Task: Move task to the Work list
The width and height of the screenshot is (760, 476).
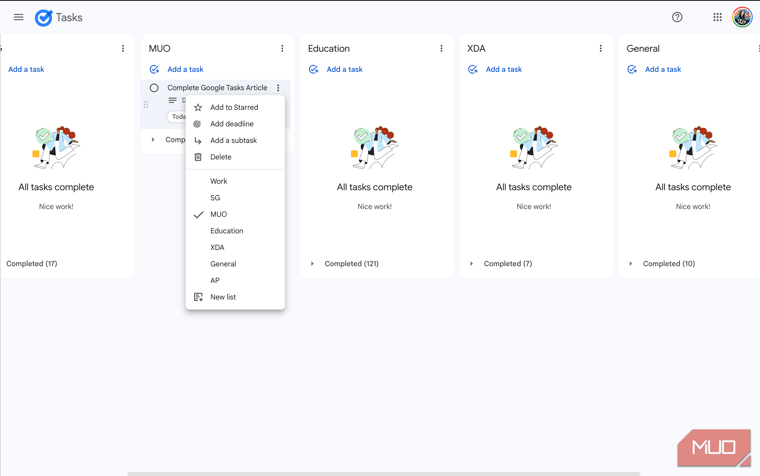Action: tap(235, 181)
